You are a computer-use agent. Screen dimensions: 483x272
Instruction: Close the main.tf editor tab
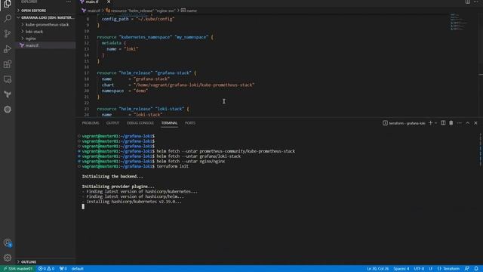[109, 2]
